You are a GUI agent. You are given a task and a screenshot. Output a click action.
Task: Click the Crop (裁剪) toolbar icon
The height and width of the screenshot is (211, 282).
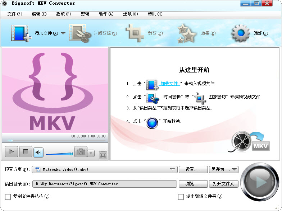pos(135,33)
